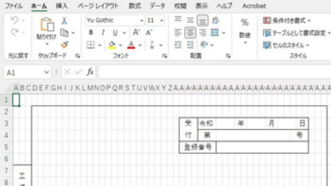Open the 挿入 ribbon tab

(62, 6)
